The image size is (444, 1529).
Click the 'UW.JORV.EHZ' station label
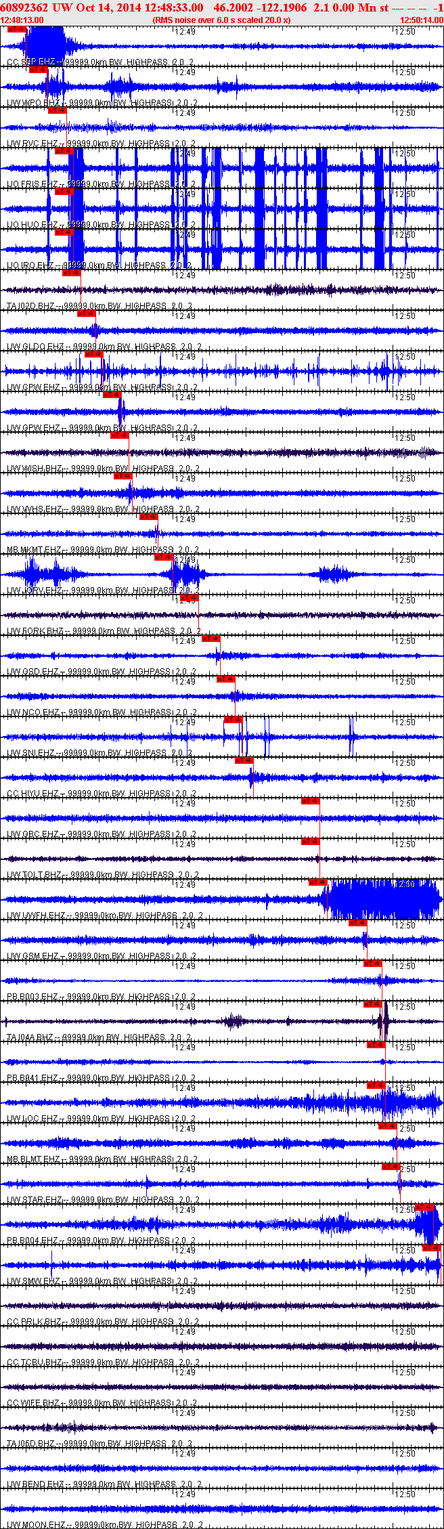point(35,590)
